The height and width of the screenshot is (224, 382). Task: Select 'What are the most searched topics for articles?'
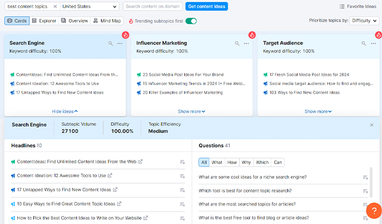247,204
